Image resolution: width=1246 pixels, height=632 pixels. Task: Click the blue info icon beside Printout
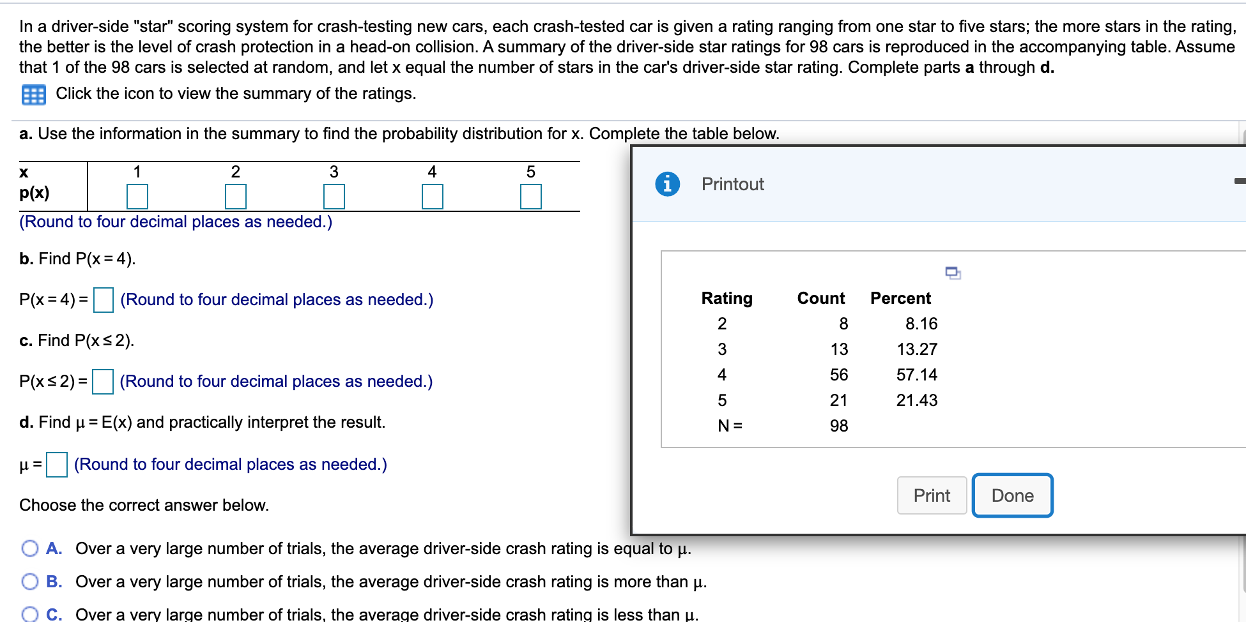pyautogui.click(x=666, y=184)
